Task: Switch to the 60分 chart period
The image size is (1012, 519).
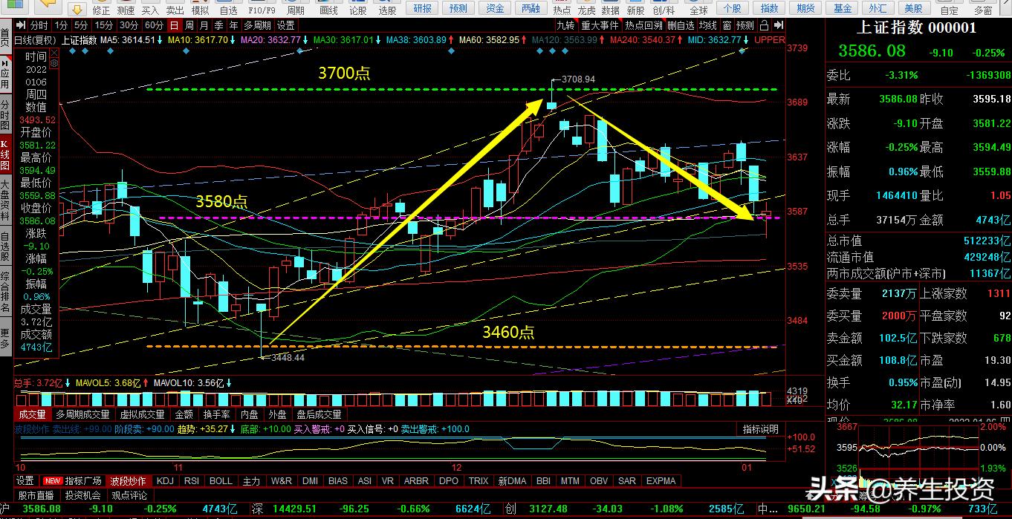Action: coord(153,25)
